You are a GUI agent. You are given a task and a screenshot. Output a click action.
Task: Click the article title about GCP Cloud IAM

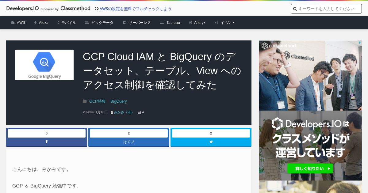coord(162,71)
